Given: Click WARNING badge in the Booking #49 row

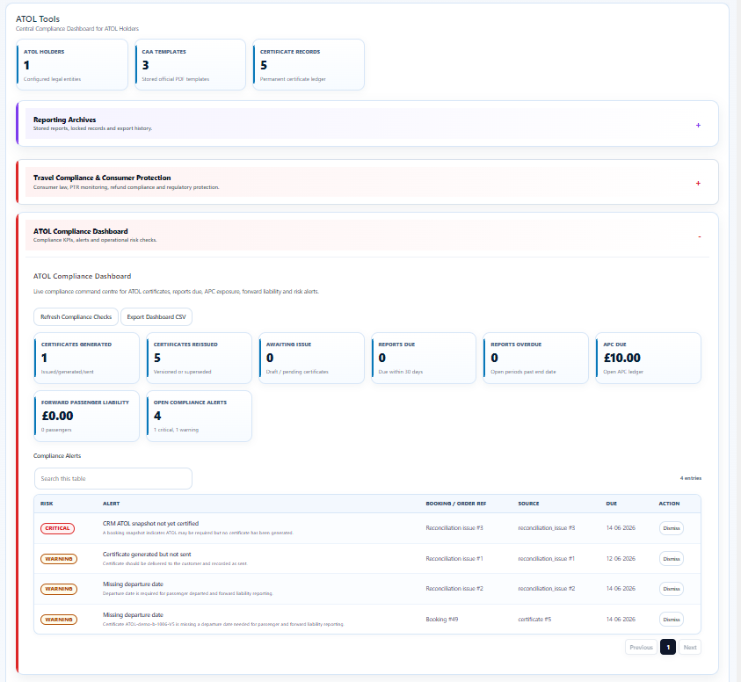Looking at the screenshot, I should tap(59, 620).
